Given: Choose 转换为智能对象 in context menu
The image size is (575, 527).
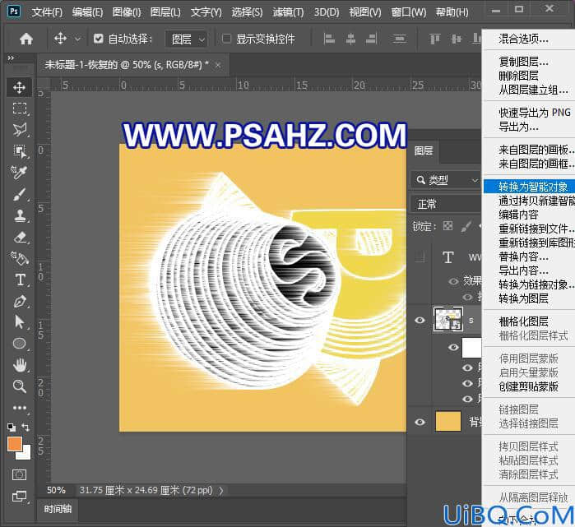Looking at the screenshot, I should coord(529,187).
